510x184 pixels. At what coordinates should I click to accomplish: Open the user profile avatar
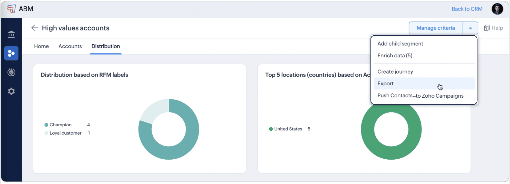tap(497, 9)
